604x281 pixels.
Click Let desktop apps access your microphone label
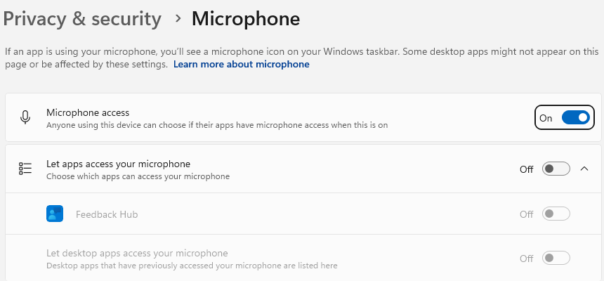pos(137,253)
